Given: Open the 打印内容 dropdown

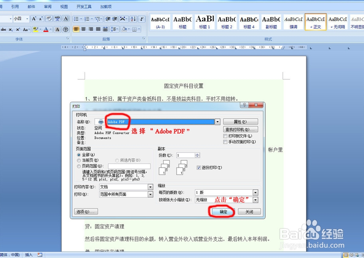Looking at the screenshot, I should (150, 187).
